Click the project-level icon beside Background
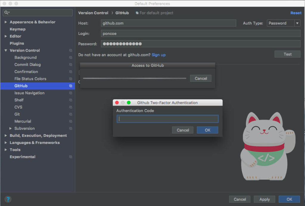 pyautogui.click(x=71, y=58)
